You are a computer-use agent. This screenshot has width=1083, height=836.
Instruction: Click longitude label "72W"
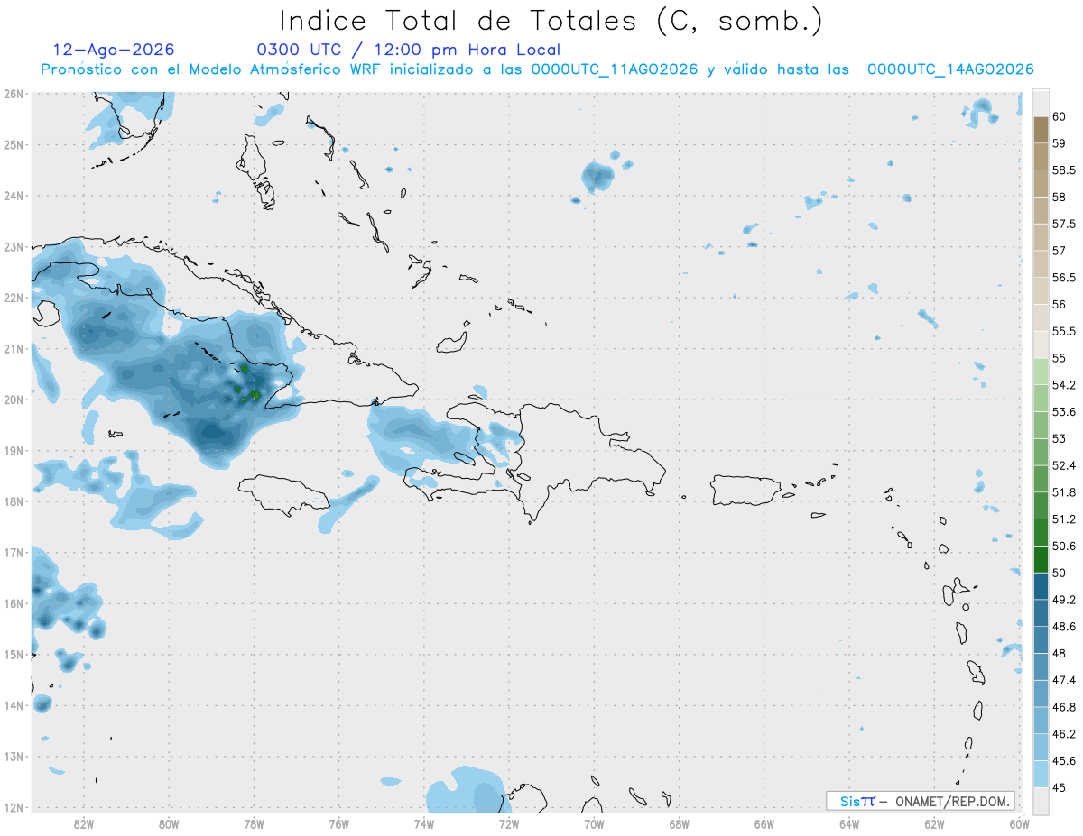(509, 823)
